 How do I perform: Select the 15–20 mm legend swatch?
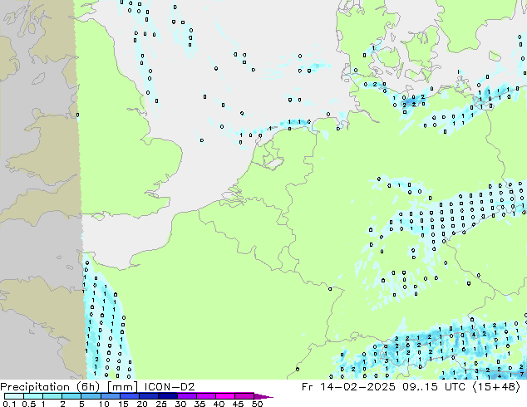coord(129,396)
